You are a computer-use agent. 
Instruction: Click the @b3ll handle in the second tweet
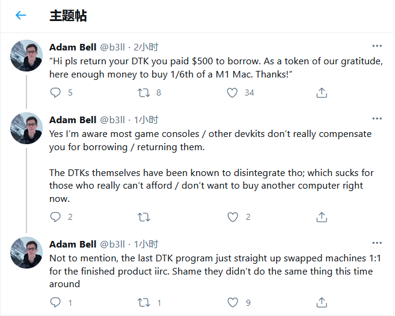coord(112,120)
